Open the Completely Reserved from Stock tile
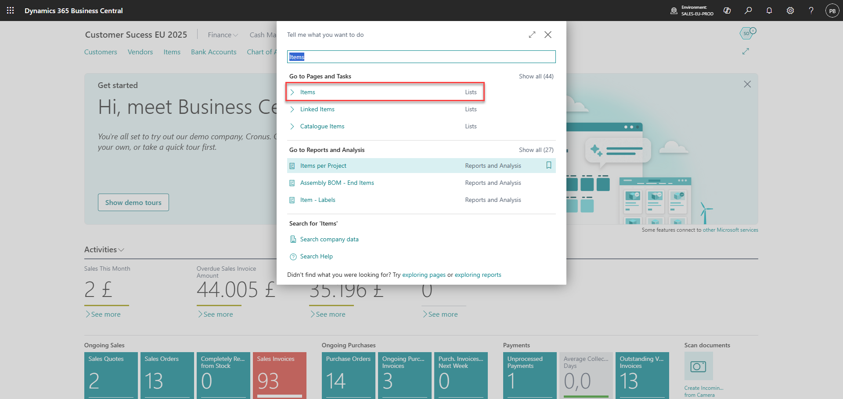 click(x=223, y=375)
